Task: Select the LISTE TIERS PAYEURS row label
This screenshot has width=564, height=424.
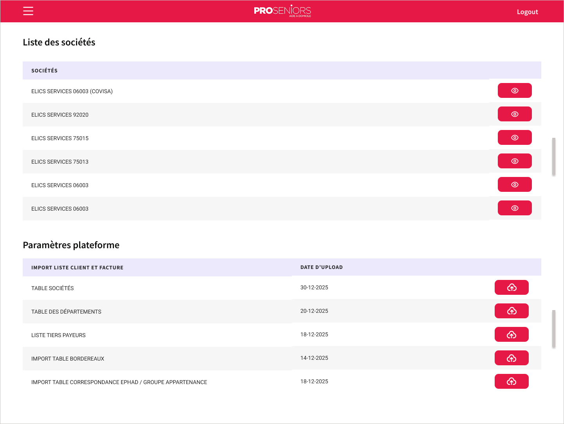Action: tap(58, 335)
